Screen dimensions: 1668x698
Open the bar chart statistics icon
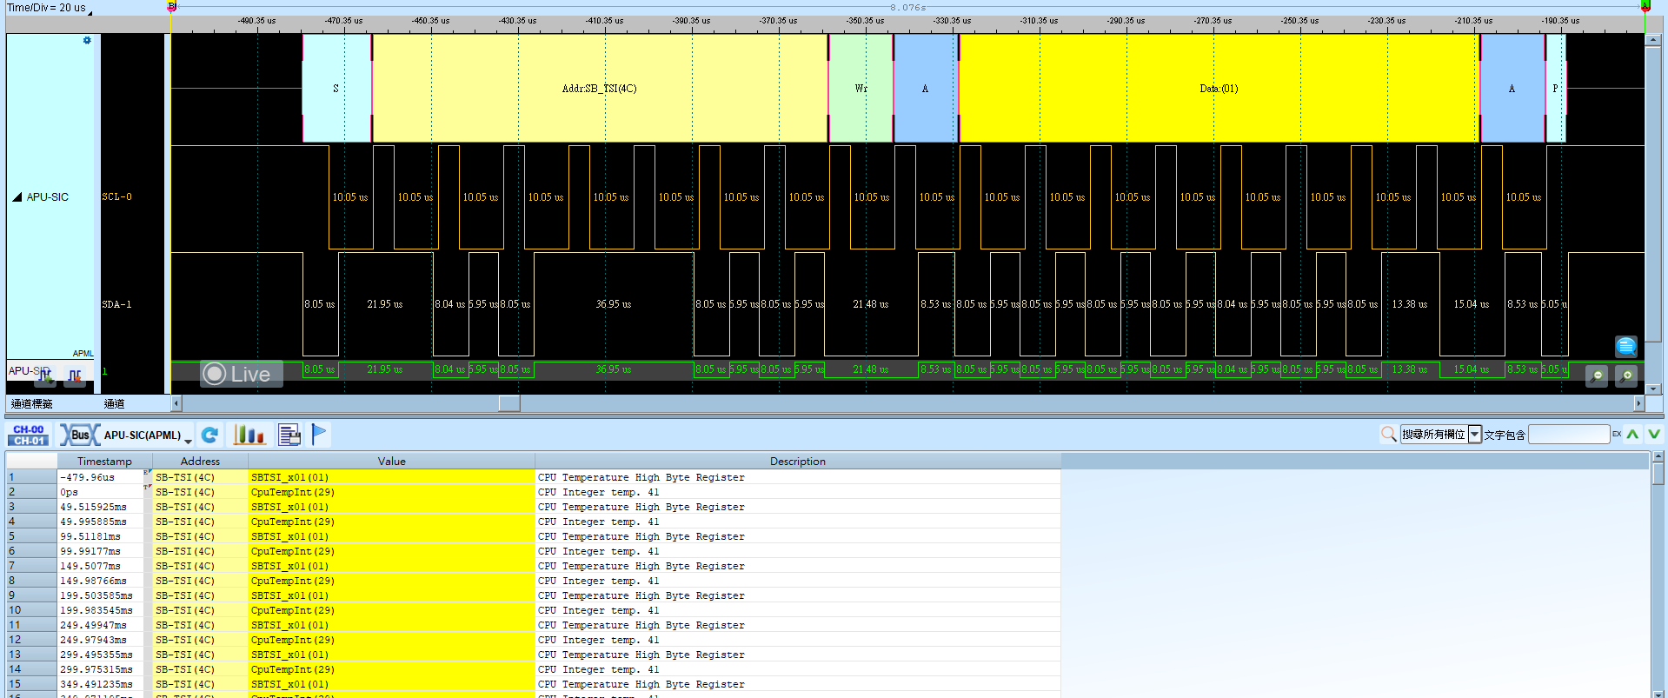click(x=249, y=435)
